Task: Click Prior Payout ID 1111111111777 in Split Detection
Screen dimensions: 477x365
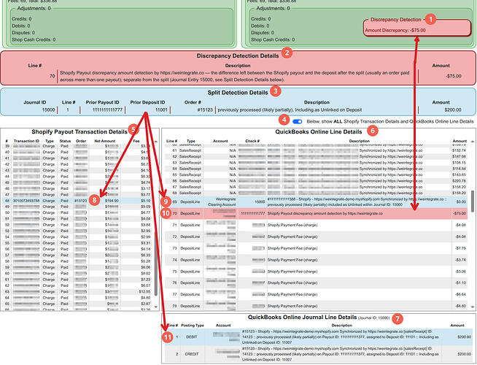Action: (107, 110)
